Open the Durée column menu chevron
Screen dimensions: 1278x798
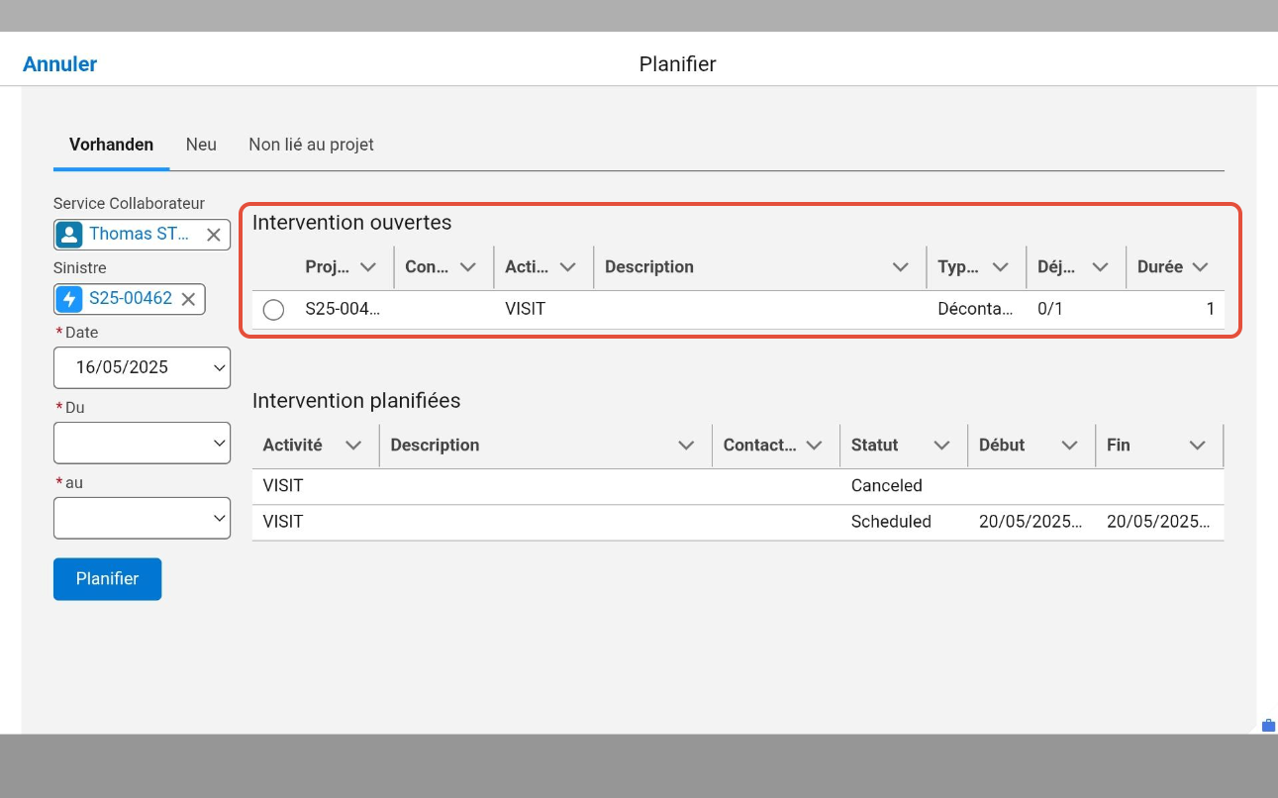coord(1201,267)
